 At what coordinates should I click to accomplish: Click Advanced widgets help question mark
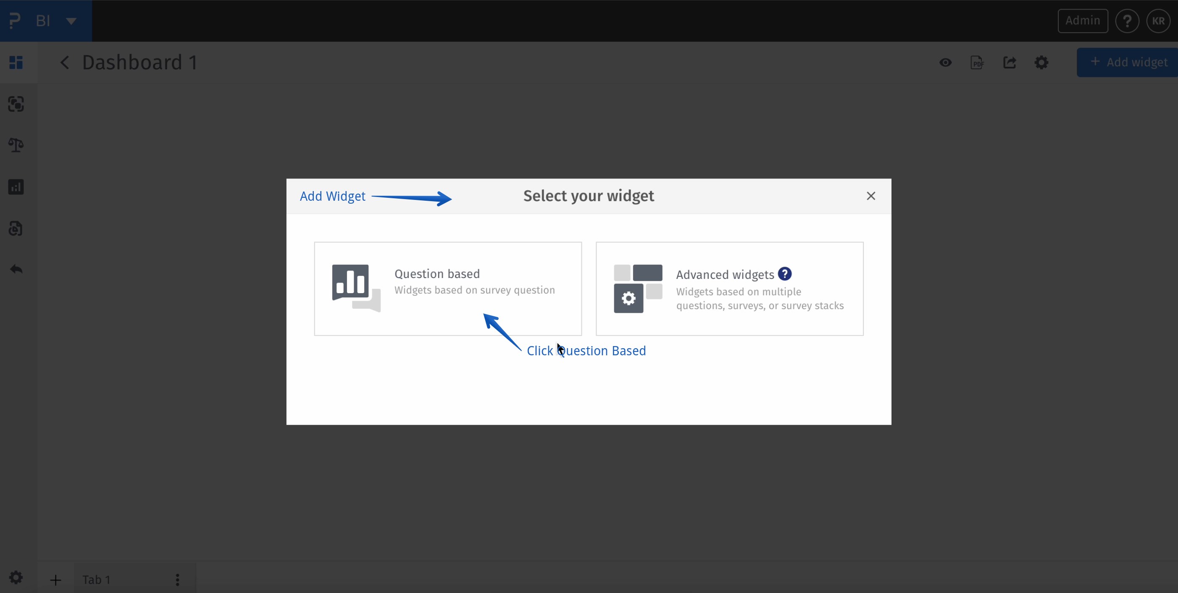(x=785, y=273)
